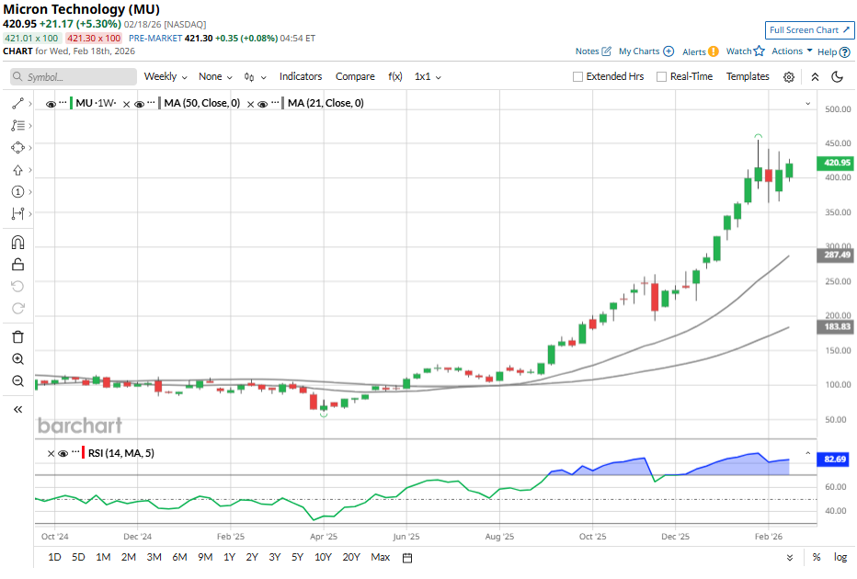Open the Templates menu
The height and width of the screenshot is (579, 857).
pyautogui.click(x=748, y=77)
